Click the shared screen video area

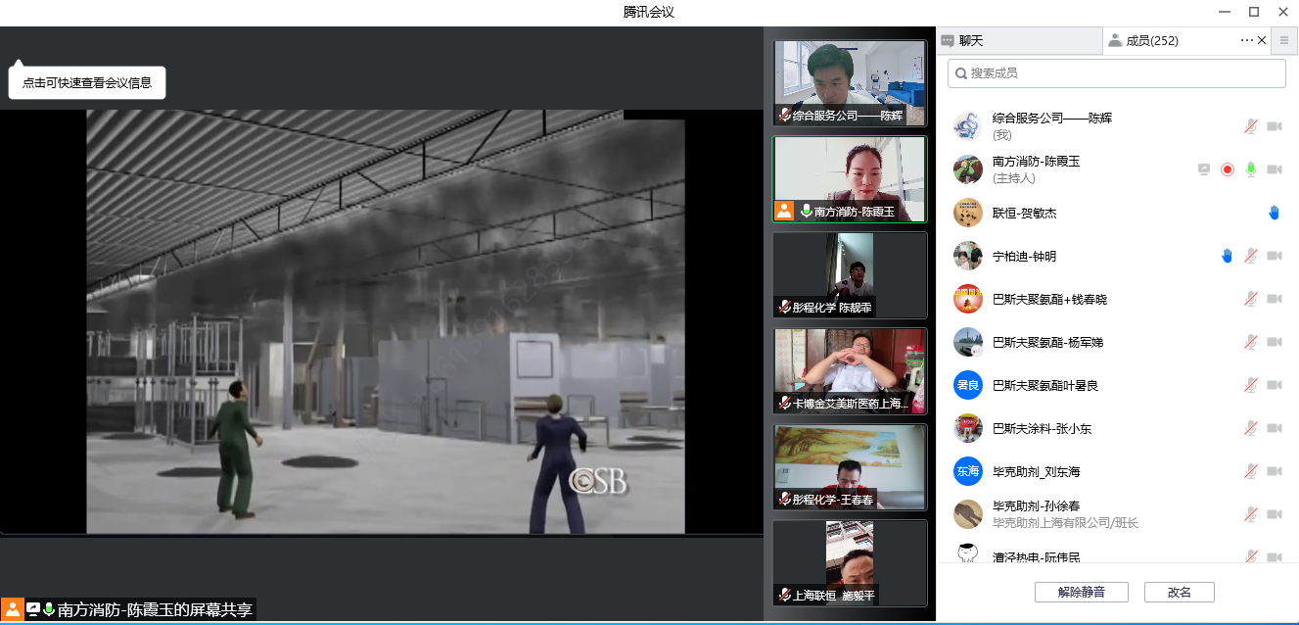[x=386, y=321]
